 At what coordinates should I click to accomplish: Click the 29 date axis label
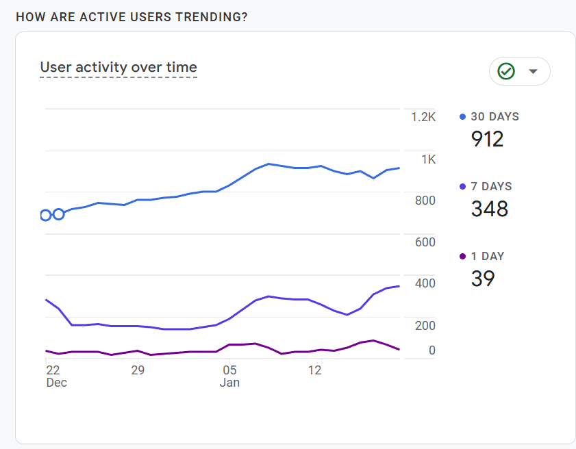(138, 370)
